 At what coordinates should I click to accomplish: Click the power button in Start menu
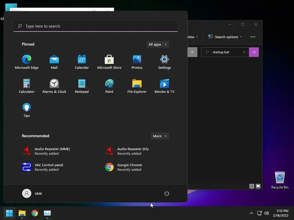[x=167, y=193]
